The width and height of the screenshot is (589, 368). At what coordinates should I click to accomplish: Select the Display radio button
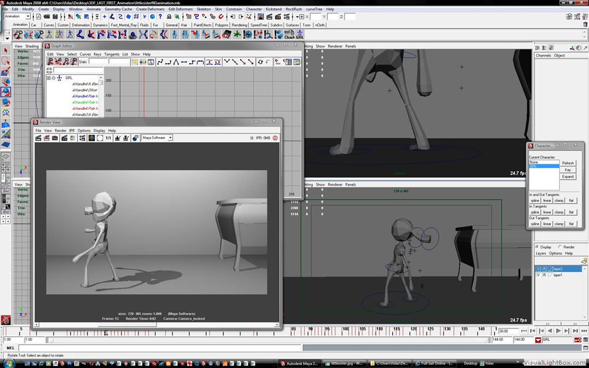click(537, 247)
